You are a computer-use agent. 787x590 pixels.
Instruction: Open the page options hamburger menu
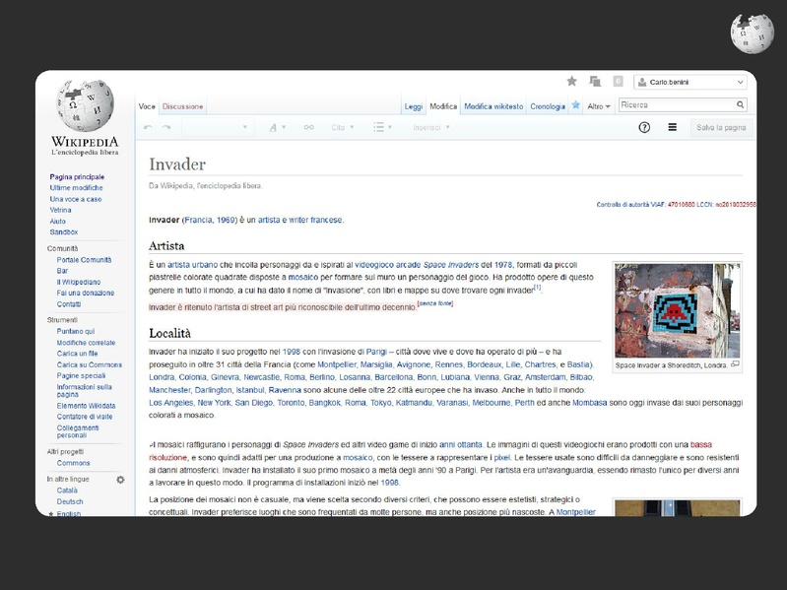pyautogui.click(x=673, y=127)
